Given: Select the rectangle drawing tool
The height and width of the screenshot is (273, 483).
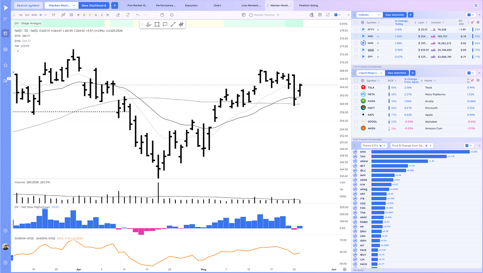Looking at the screenshot, I should (x=157, y=24).
